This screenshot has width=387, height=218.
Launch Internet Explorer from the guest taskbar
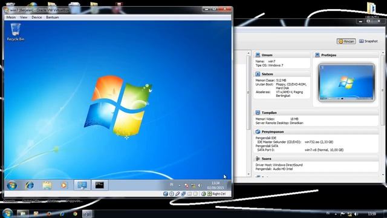(x=30, y=185)
